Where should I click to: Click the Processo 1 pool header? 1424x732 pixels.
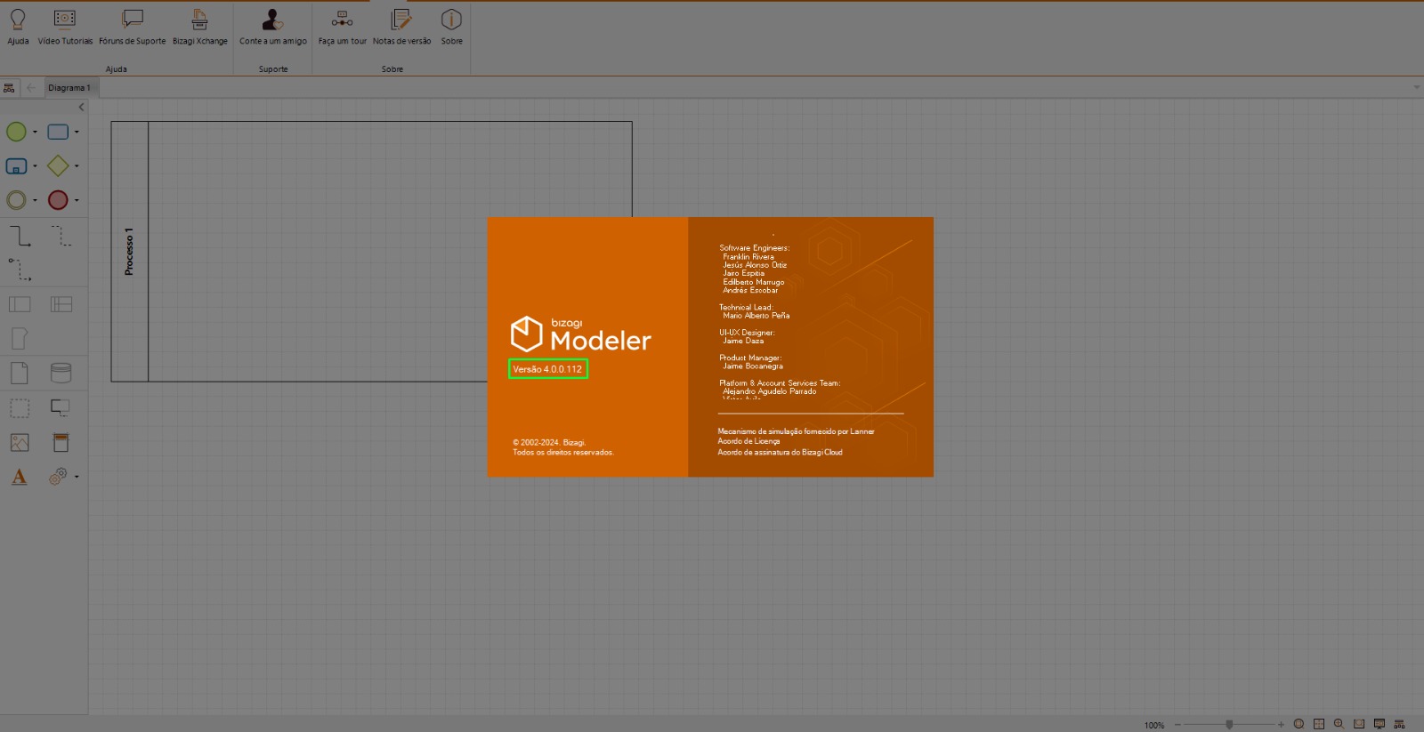(x=129, y=252)
